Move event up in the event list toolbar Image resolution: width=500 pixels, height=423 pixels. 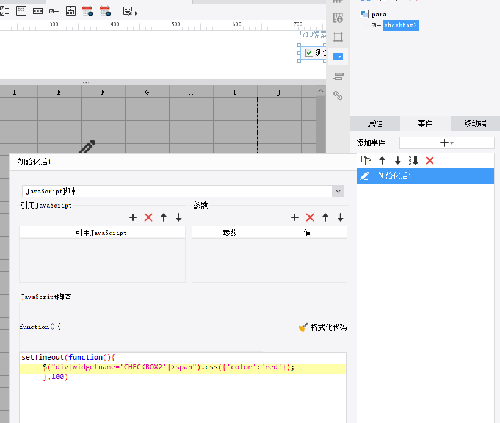pos(382,161)
